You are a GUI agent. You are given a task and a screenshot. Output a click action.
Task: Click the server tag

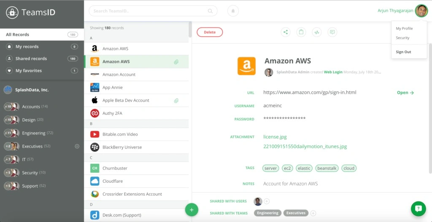[270, 168]
